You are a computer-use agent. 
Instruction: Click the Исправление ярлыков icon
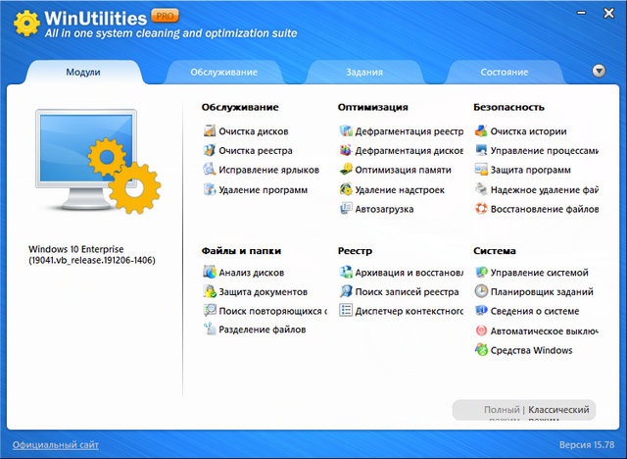[210, 170]
